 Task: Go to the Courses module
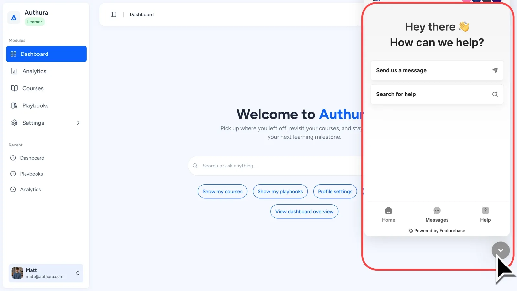click(46, 88)
